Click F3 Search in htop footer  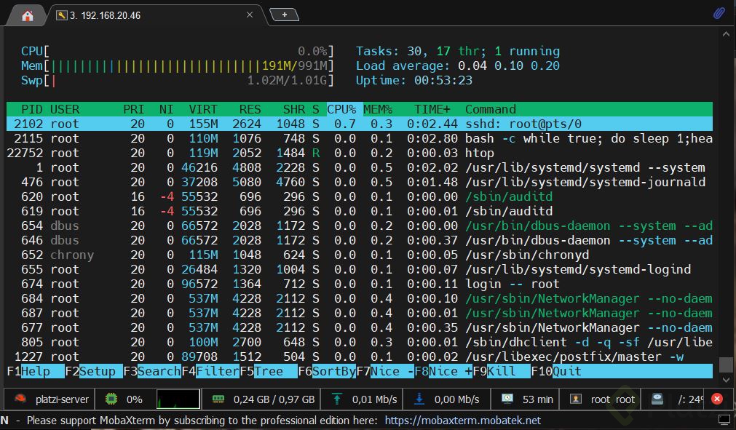tap(152, 371)
